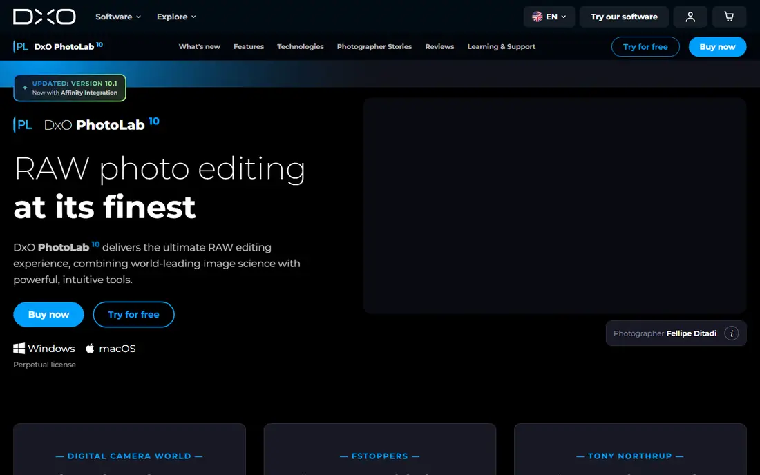
Task: Click the hero Buy now button
Action: tap(48, 314)
